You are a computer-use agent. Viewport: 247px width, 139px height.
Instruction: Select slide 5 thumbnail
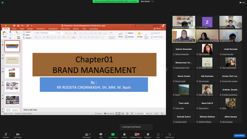pyautogui.click(x=12, y=100)
